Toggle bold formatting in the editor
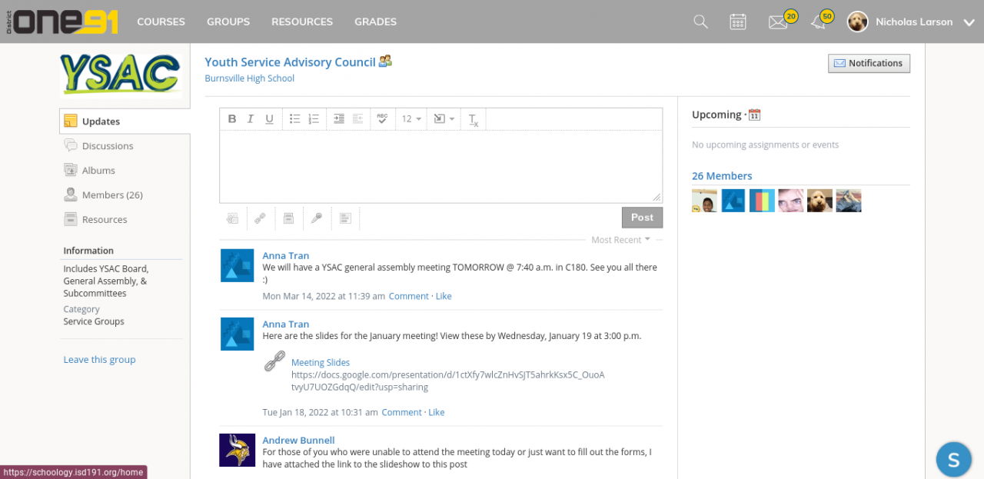 [x=232, y=119]
